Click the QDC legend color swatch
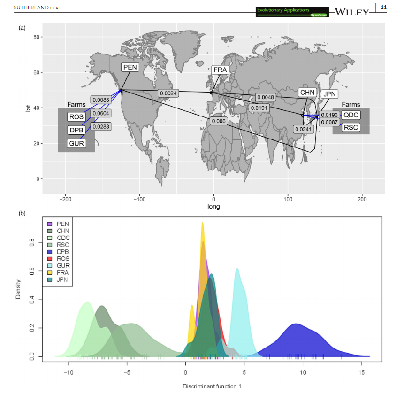Screen dimensions: 404x394 pyautogui.click(x=50, y=238)
